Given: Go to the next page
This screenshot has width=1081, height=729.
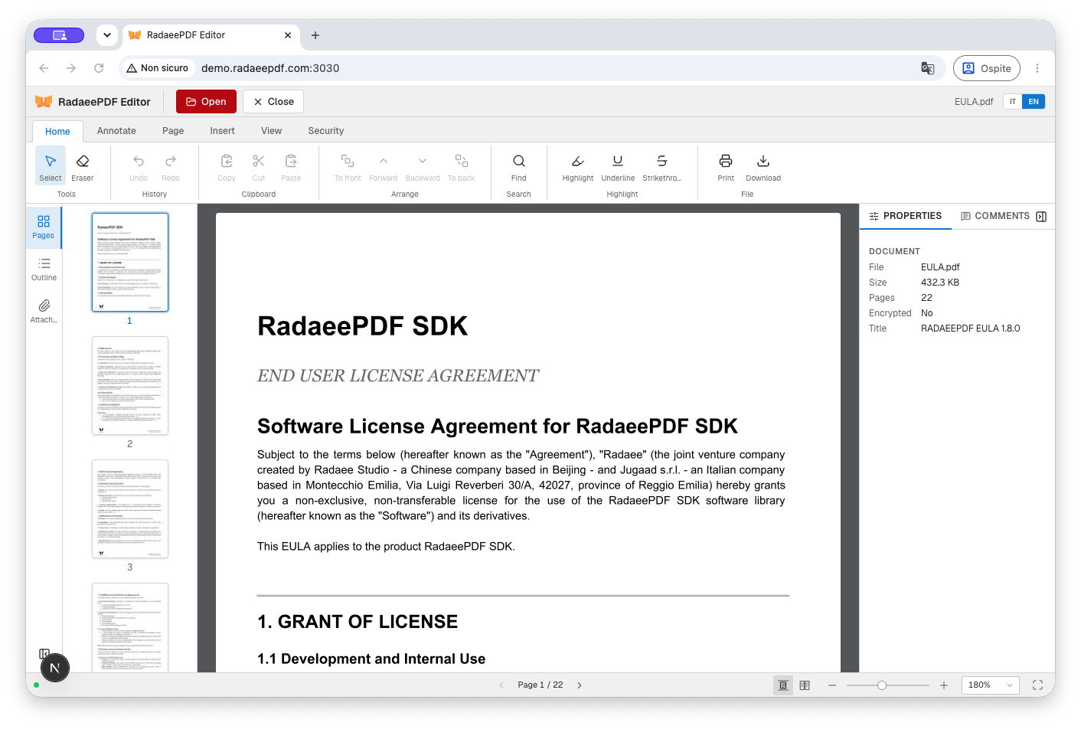Looking at the screenshot, I should click(x=580, y=685).
